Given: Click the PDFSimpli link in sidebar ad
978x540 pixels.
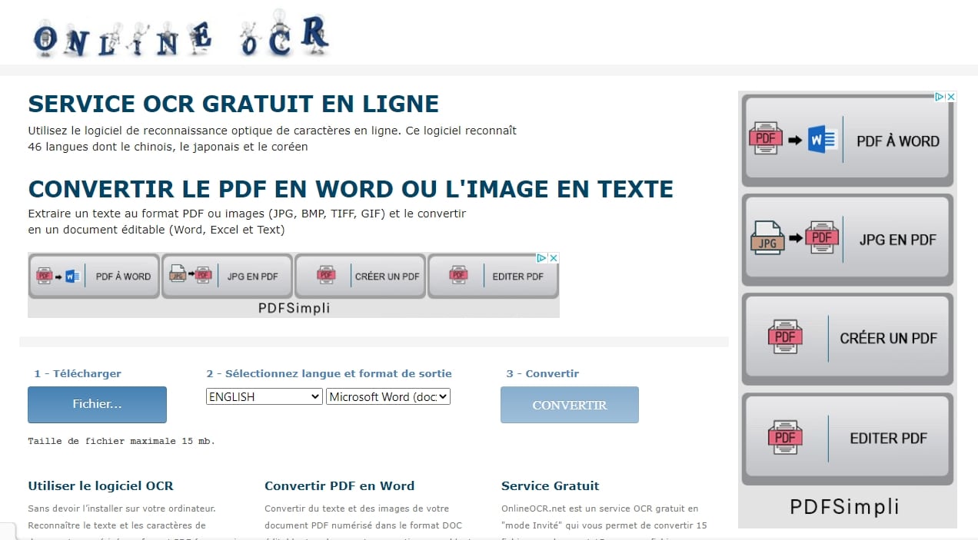Looking at the screenshot, I should [846, 506].
